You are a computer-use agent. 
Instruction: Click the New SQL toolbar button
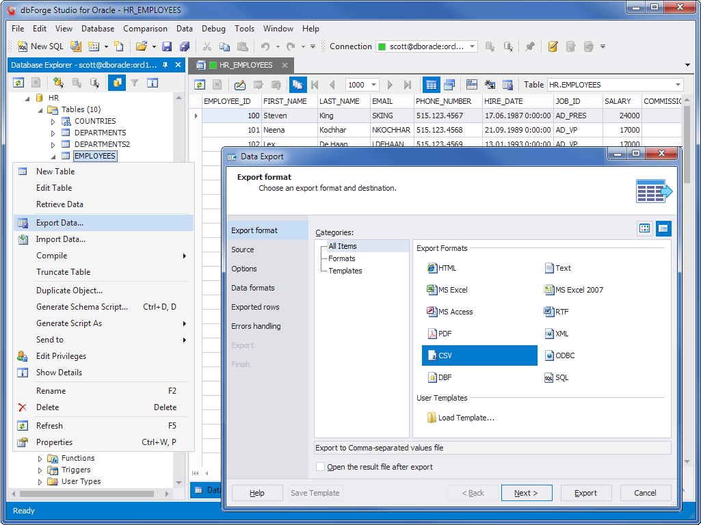coord(40,46)
